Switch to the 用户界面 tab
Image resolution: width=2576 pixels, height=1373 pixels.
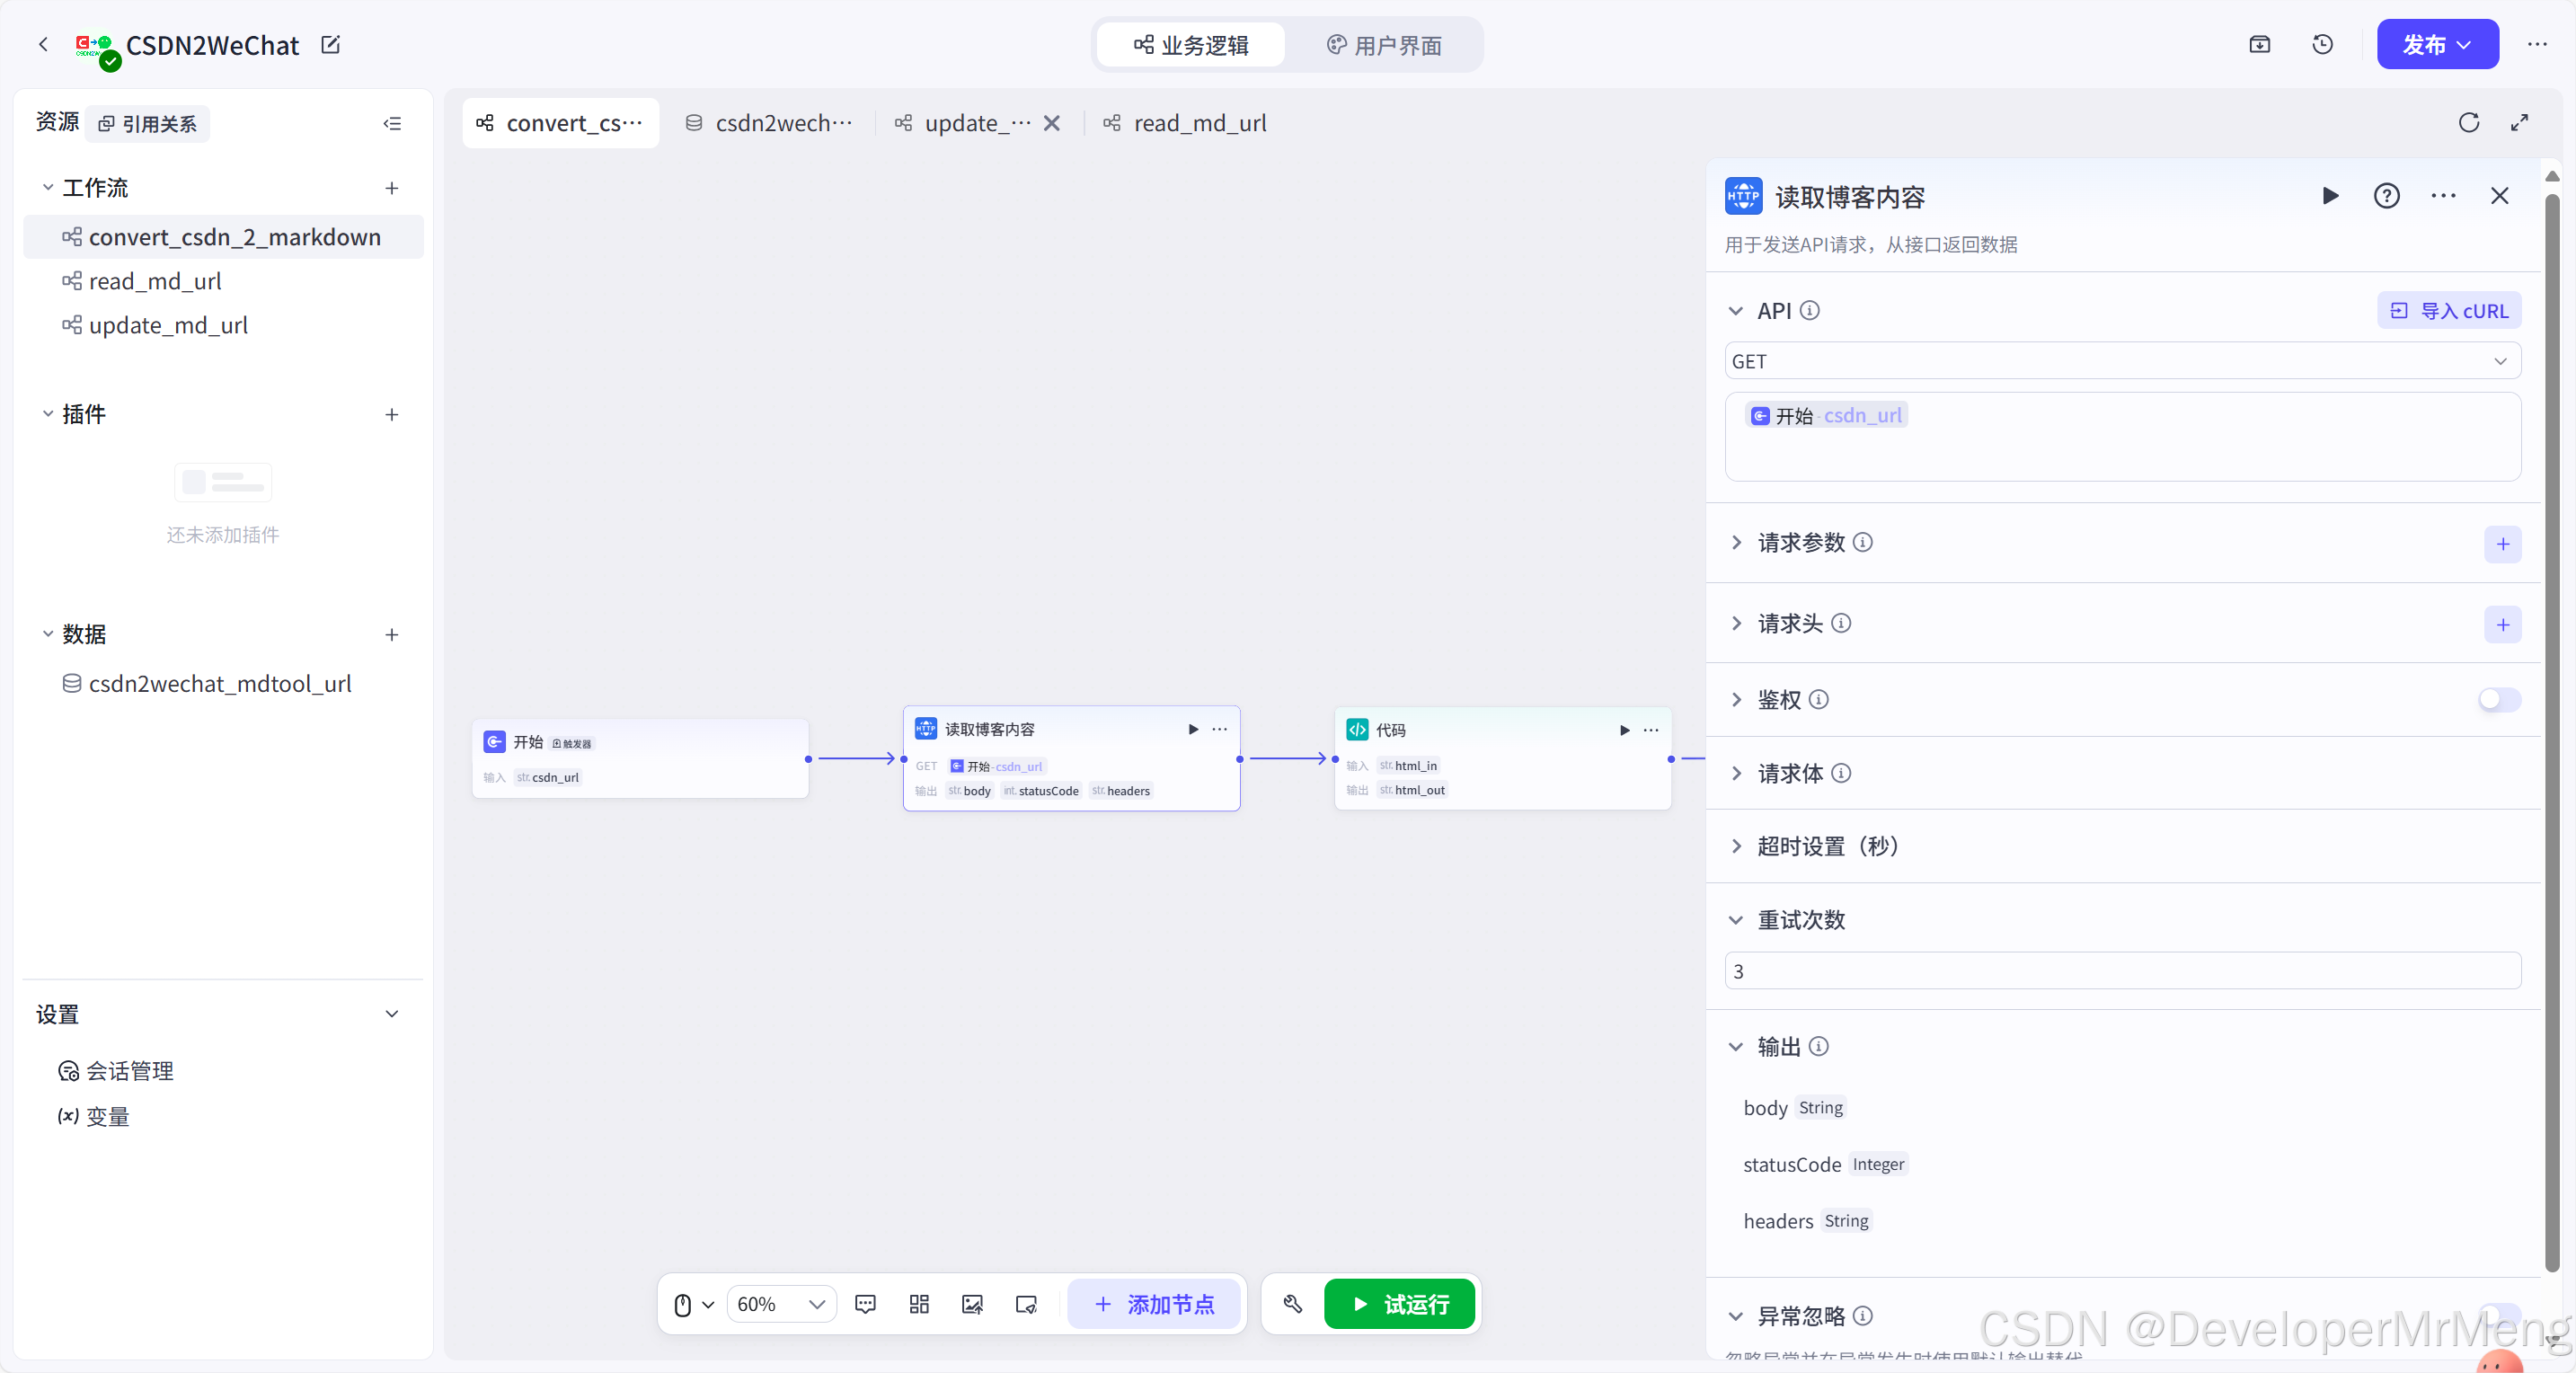[x=1384, y=45]
